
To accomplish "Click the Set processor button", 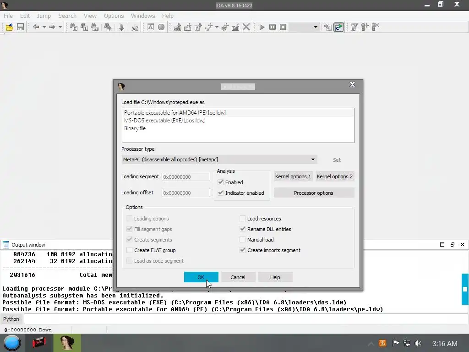I will pos(337,160).
